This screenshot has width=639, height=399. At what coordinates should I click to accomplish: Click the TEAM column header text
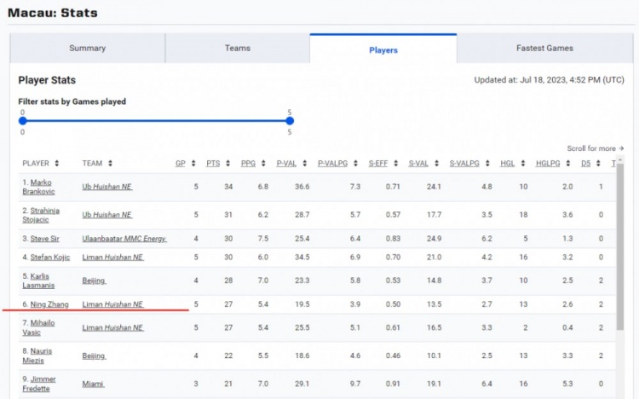93,163
